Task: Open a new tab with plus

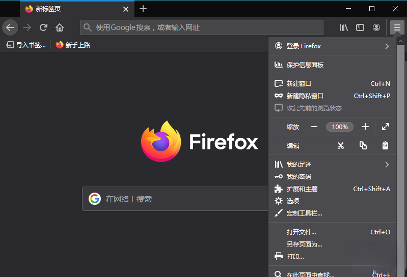Action: click(x=143, y=9)
